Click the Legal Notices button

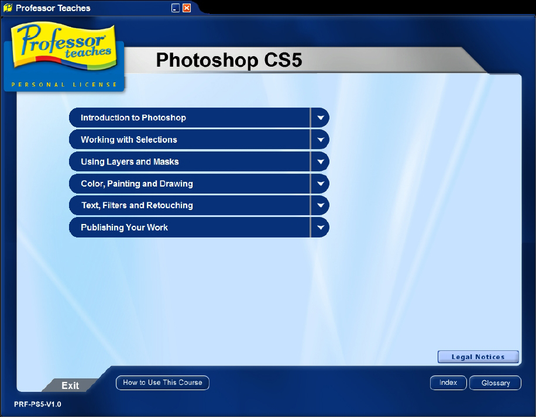point(478,357)
